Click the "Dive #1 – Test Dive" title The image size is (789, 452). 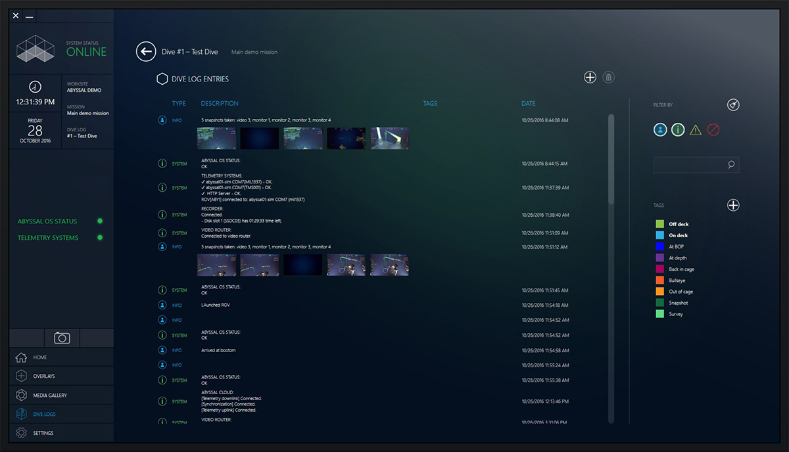click(x=190, y=51)
